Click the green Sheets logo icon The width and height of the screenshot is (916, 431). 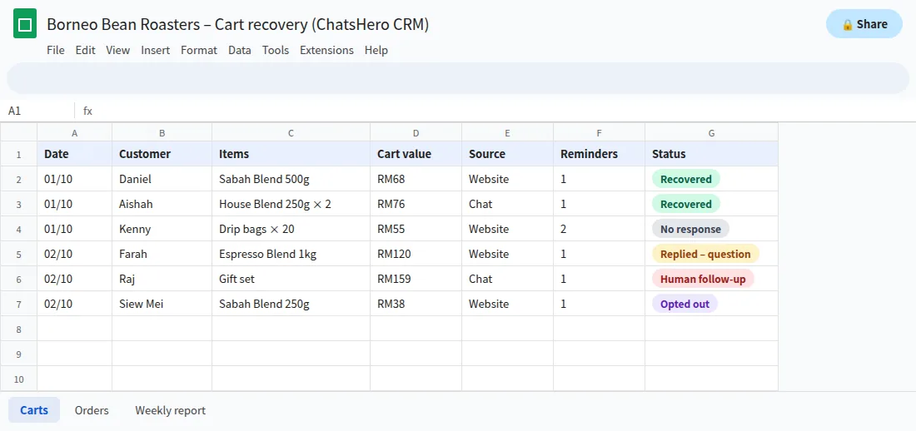pos(25,24)
